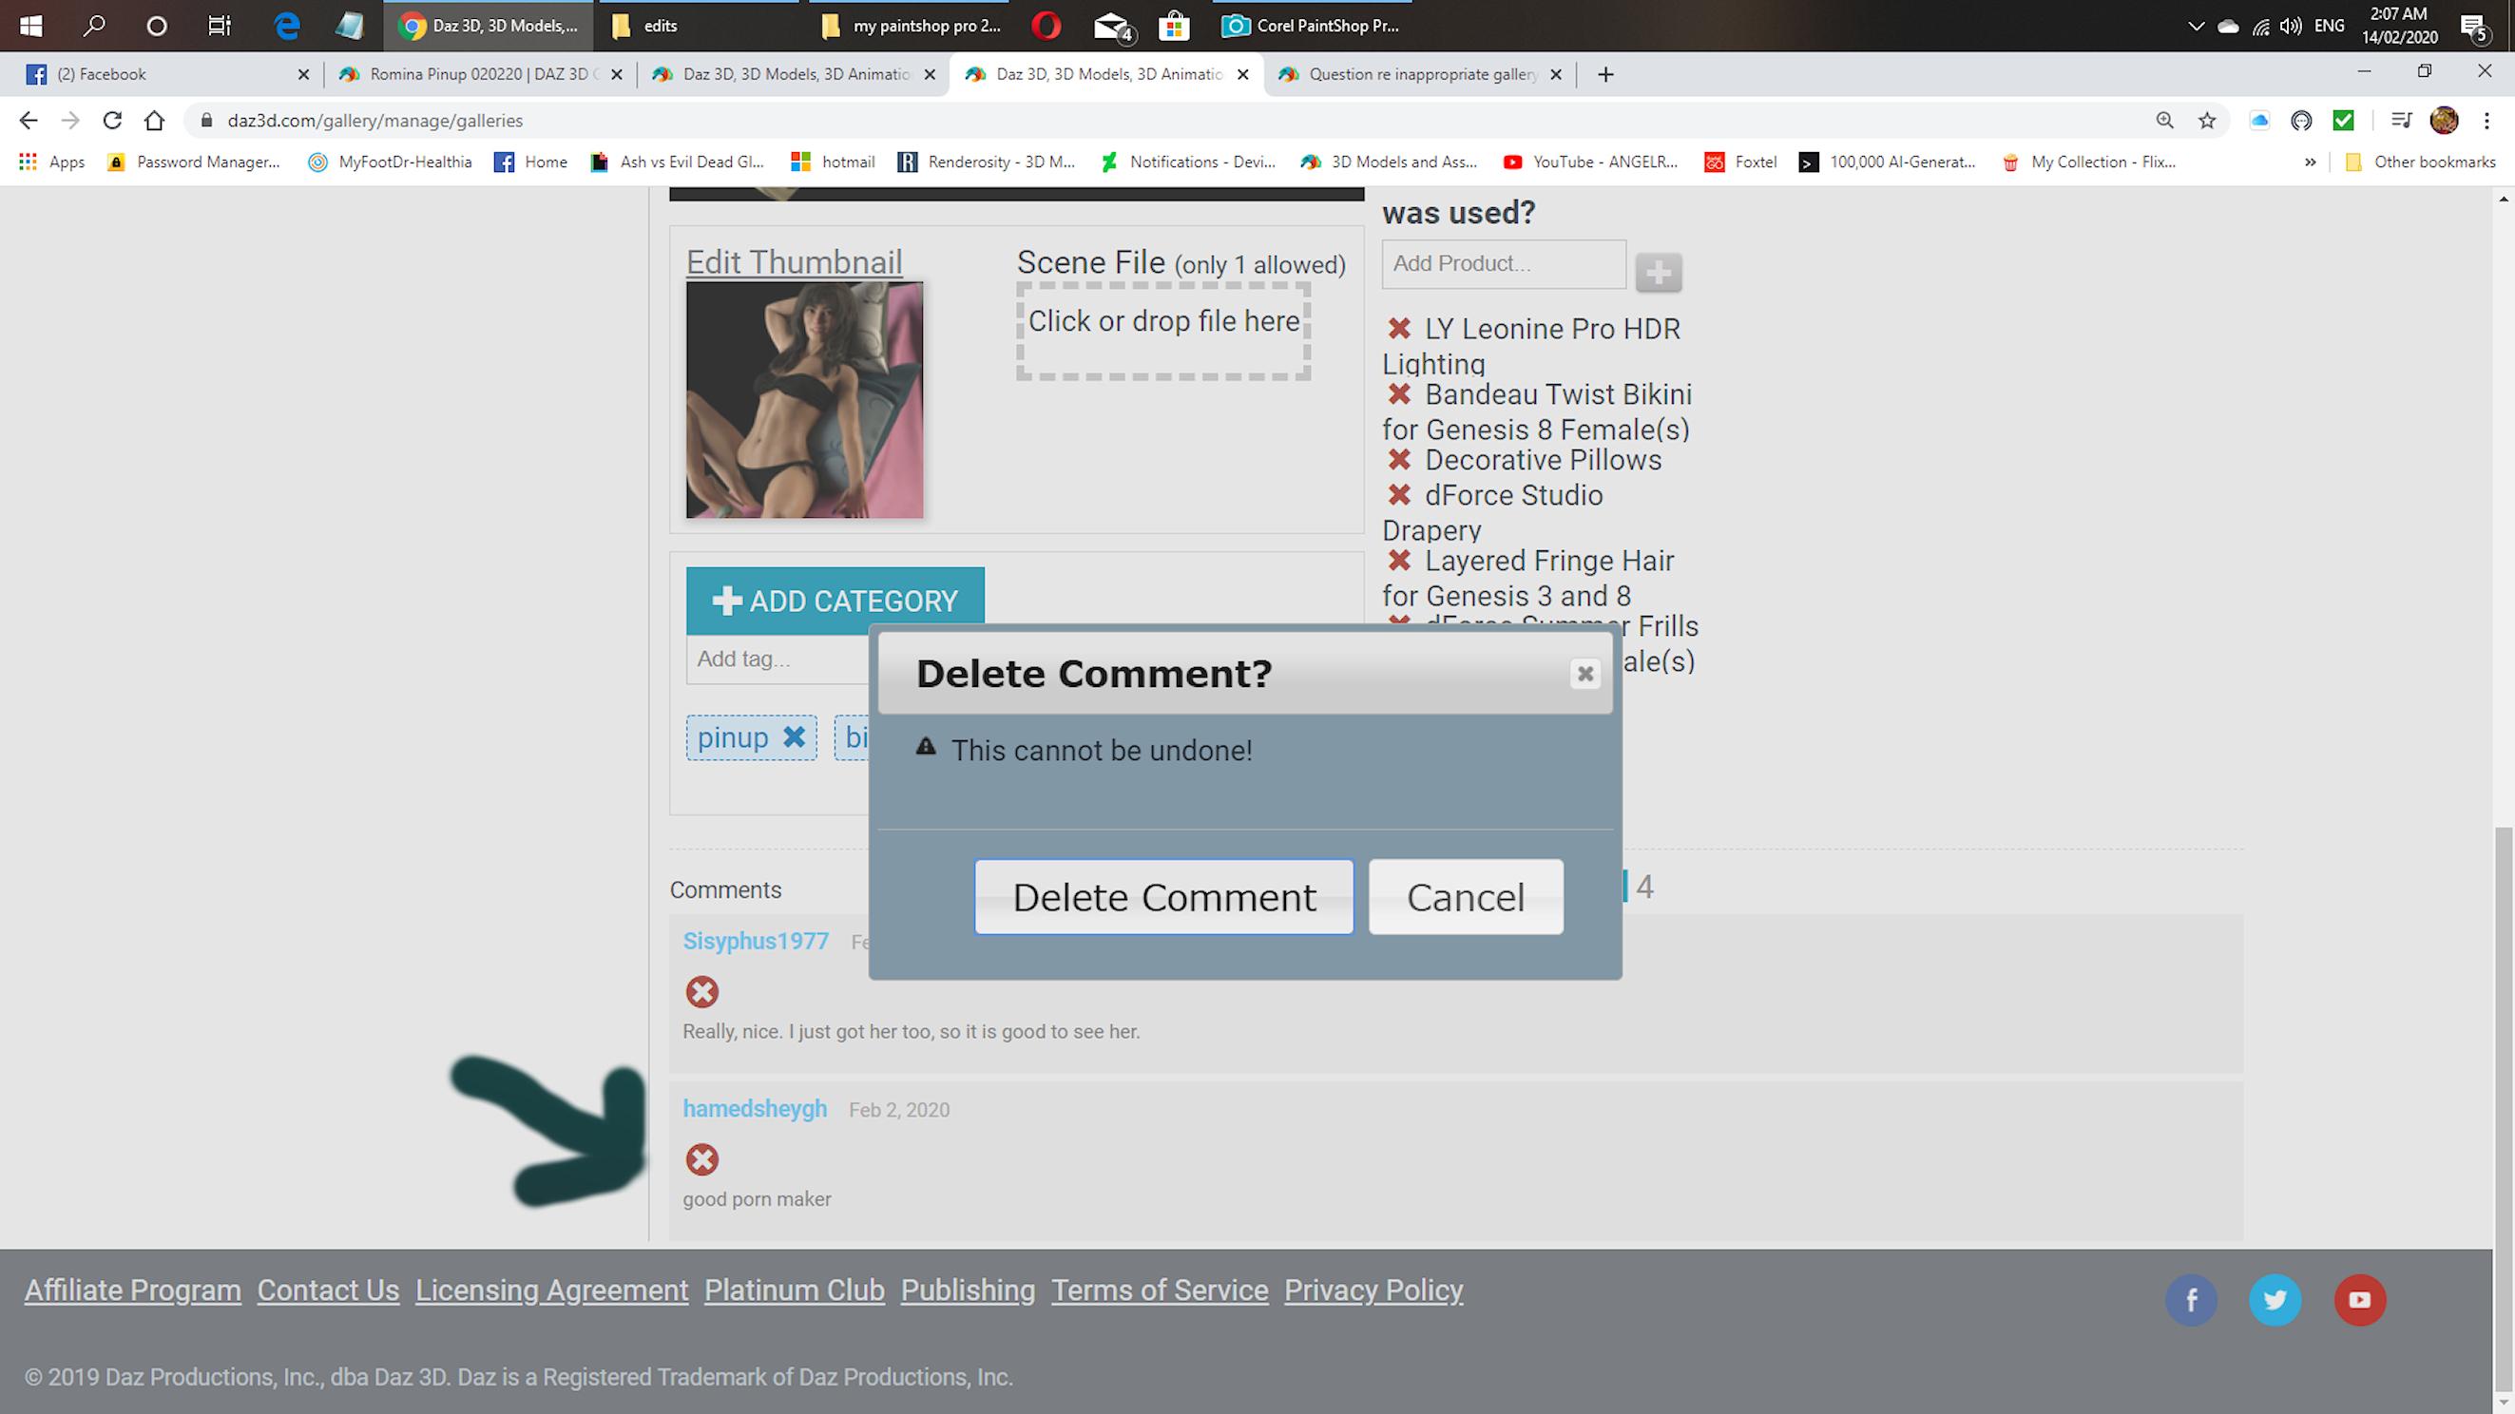Bookmark this page with the star icon

pyautogui.click(x=2206, y=120)
